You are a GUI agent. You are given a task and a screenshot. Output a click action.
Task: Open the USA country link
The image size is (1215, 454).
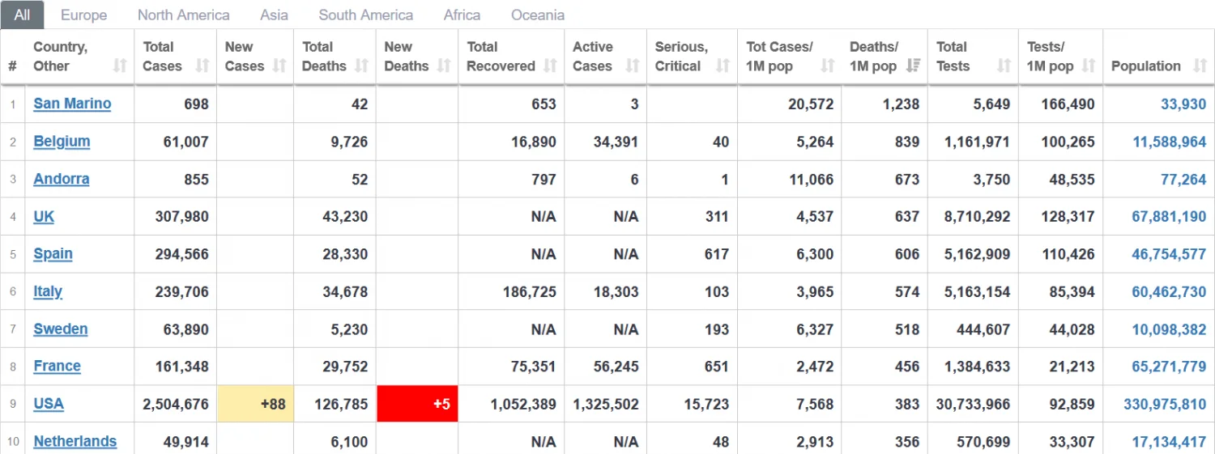click(x=49, y=404)
